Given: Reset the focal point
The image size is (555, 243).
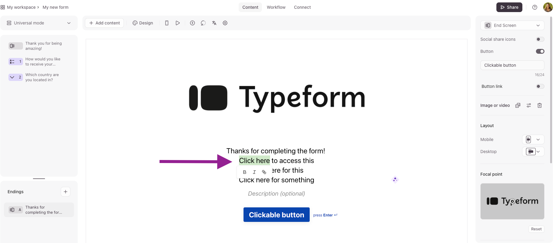Looking at the screenshot, I should point(536,229).
